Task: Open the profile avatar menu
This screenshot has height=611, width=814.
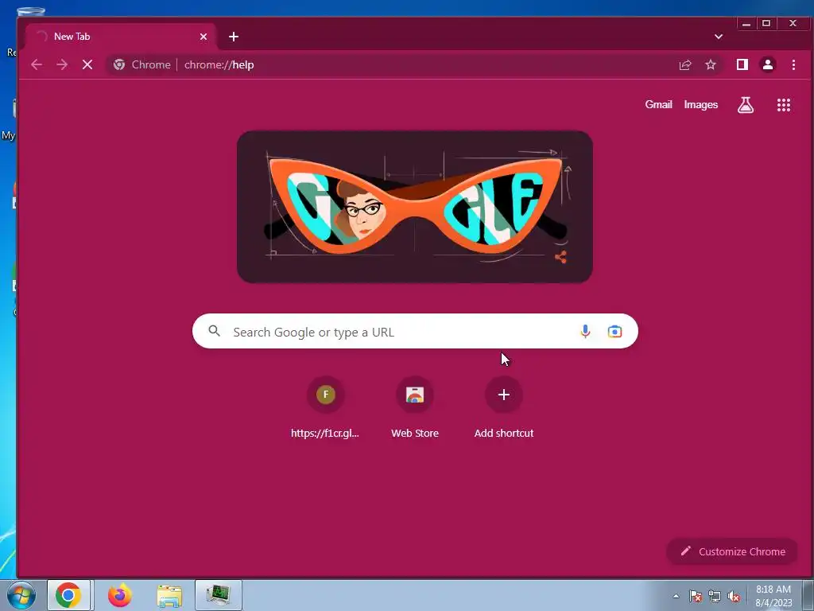Action: (x=768, y=64)
